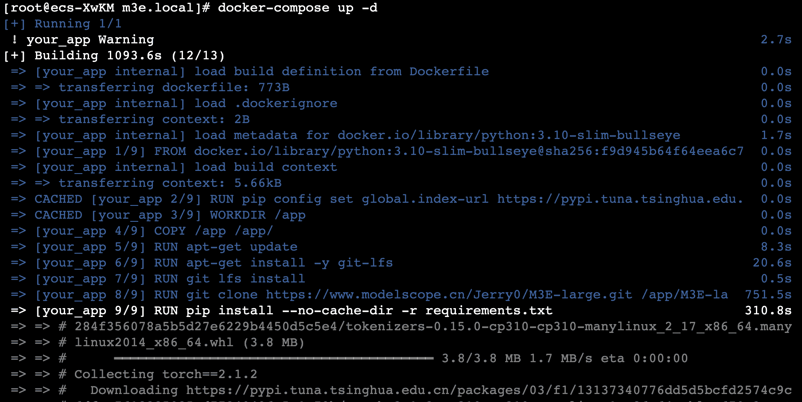Click the transferring dockerfile: 773B line
Screen dimensions: 802x402
coord(174,88)
